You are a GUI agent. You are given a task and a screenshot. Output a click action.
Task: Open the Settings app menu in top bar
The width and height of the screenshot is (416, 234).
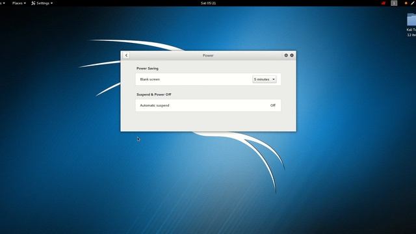pos(42,3)
